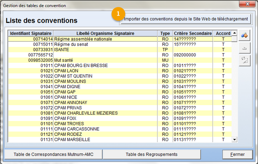Import conventions from the download website
Screen dimensions: 258x164
click(185, 19)
